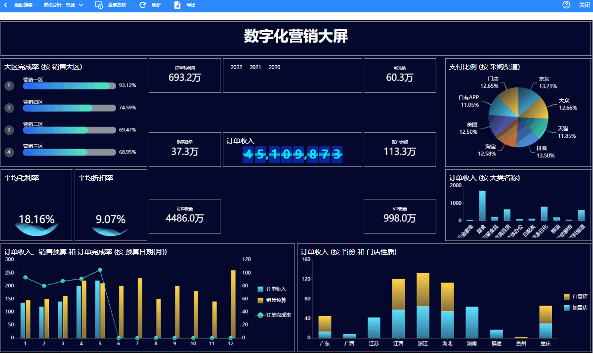This screenshot has width=593, height=355.
Task: Select the 2020 year filter
Action: (x=274, y=67)
